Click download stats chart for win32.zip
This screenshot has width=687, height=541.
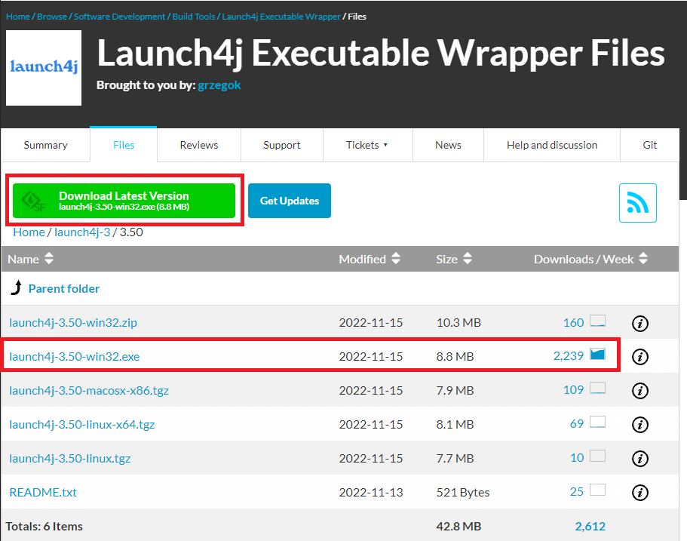[597, 321]
